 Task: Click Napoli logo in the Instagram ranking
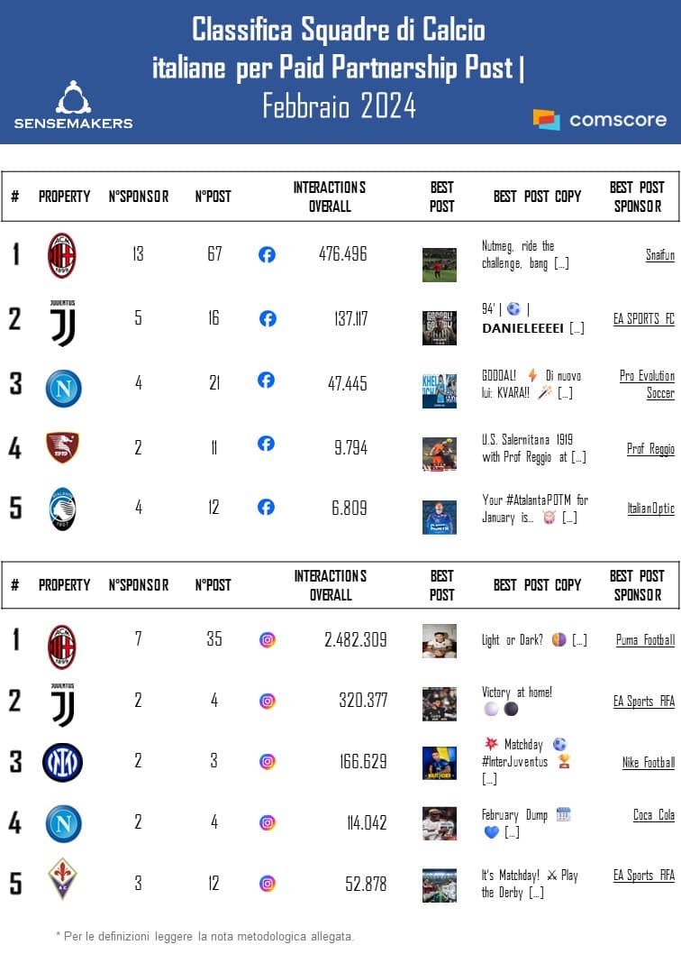click(63, 823)
